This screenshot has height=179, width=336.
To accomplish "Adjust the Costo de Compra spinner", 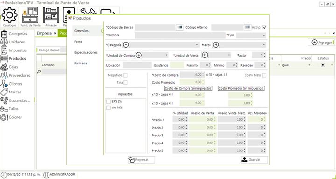I will 203,75.
